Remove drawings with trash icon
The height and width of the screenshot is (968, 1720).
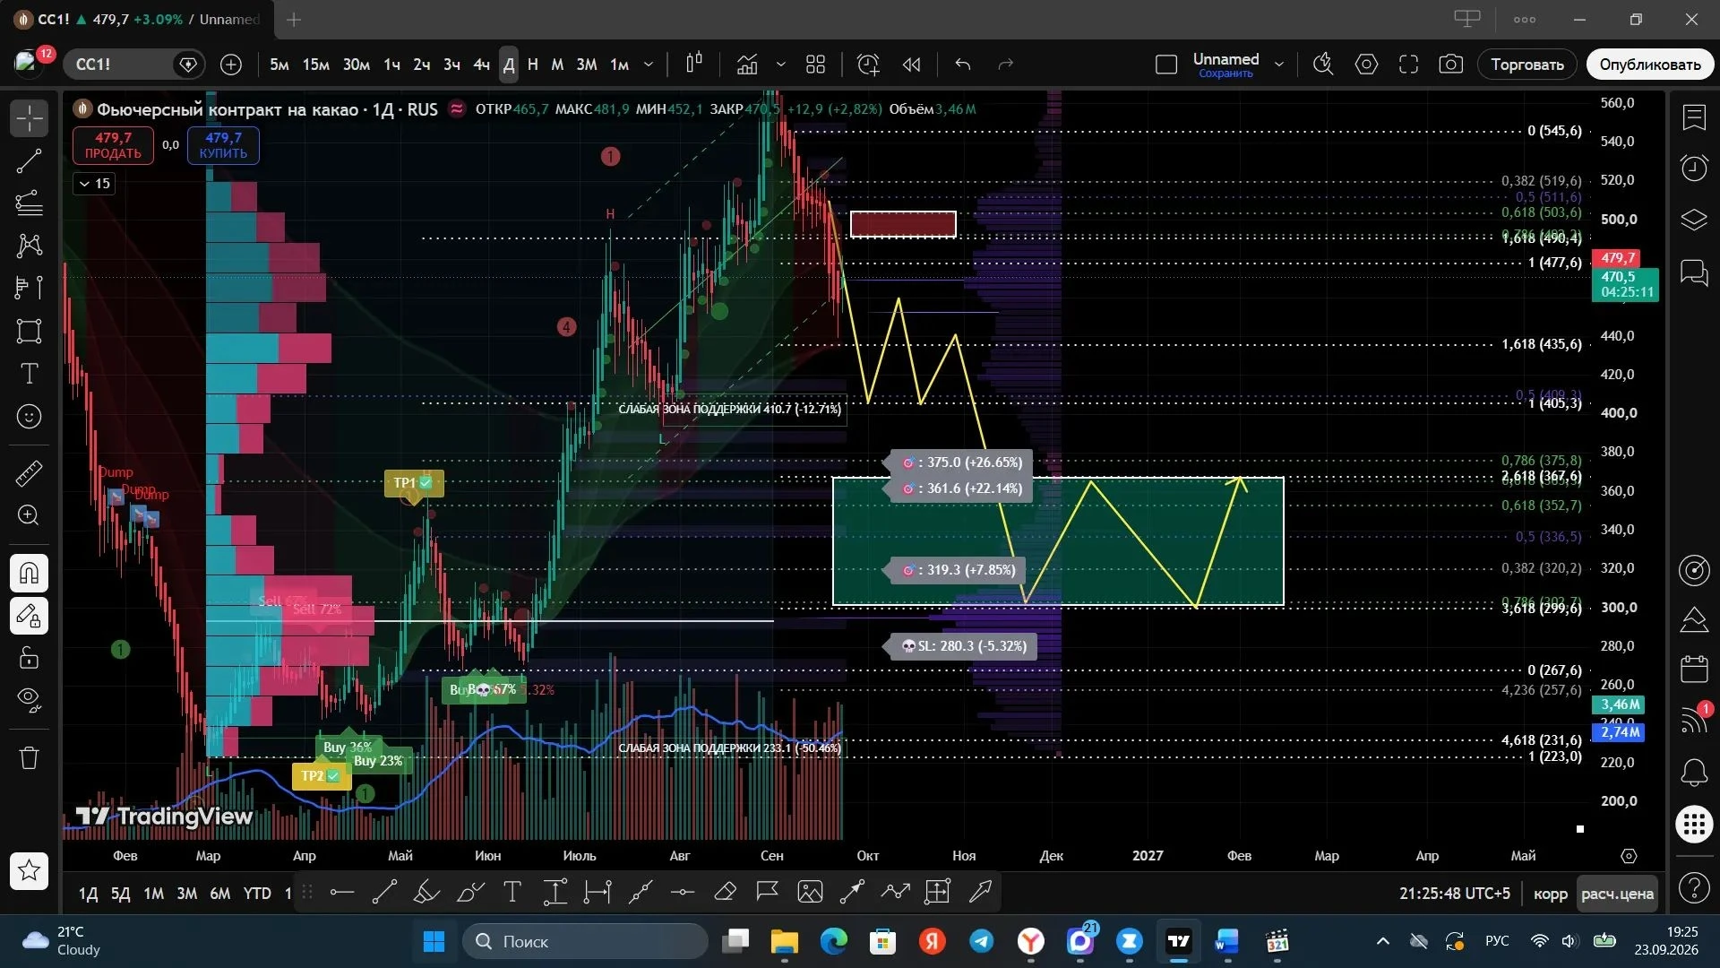click(x=29, y=758)
